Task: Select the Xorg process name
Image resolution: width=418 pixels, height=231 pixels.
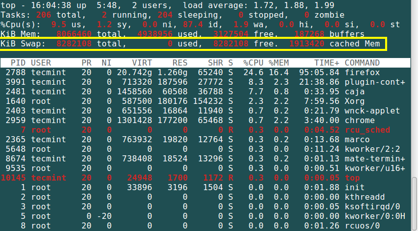Action: 354,101
